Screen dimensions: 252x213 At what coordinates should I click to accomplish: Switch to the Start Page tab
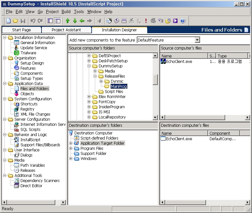[x=21, y=30]
